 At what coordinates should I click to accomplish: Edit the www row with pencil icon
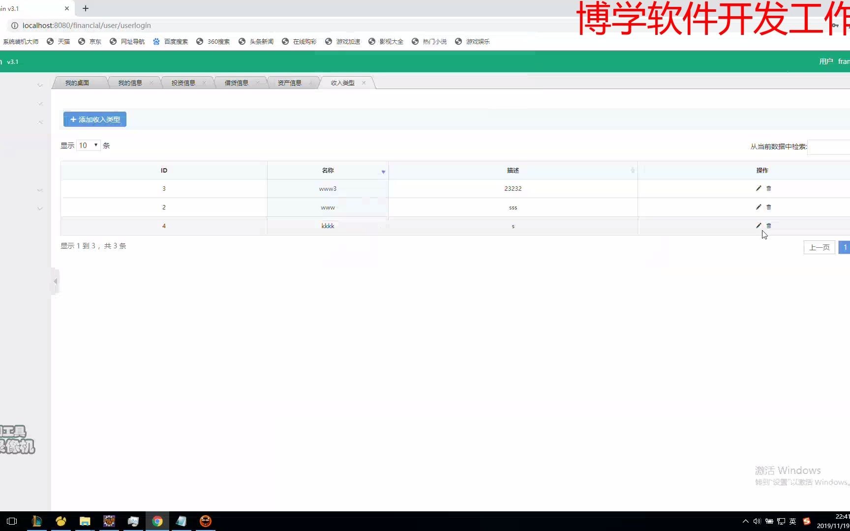759,207
